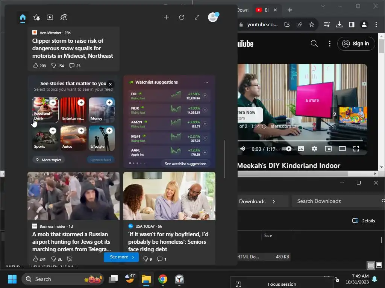The width and height of the screenshot is (385, 288).
Task: Switch YouTube to theater mode
Action: [342, 148]
